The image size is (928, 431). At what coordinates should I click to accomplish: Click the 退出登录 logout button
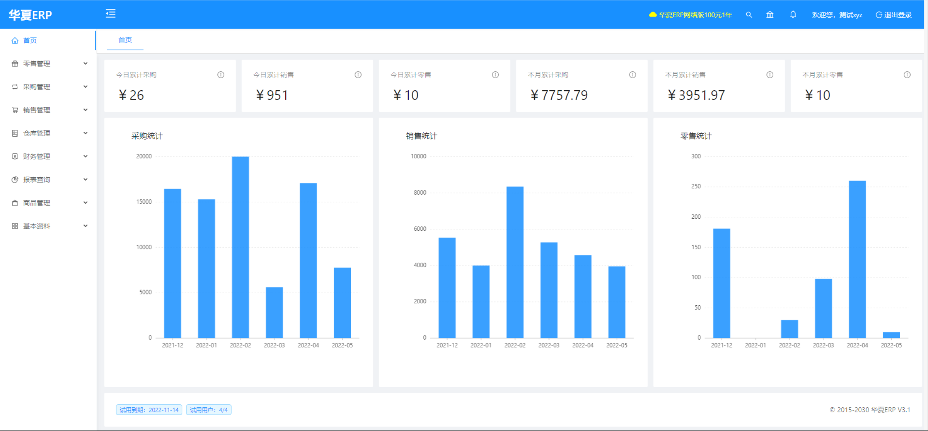click(x=894, y=15)
